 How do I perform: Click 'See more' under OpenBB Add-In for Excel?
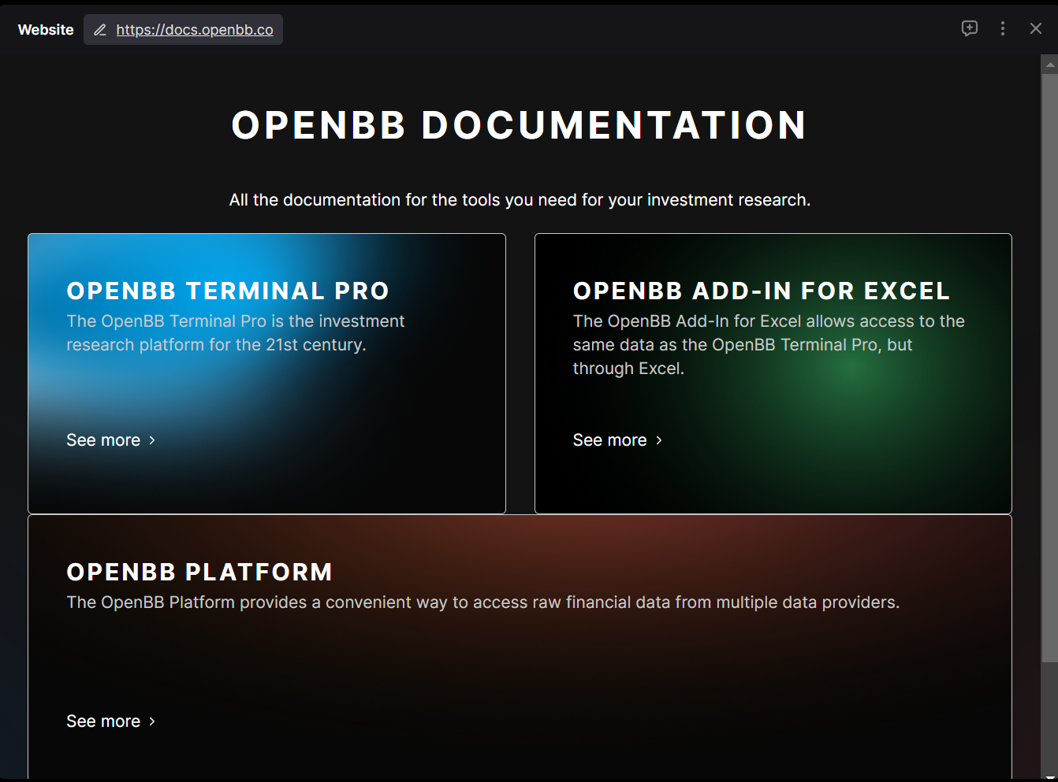pyautogui.click(x=609, y=440)
